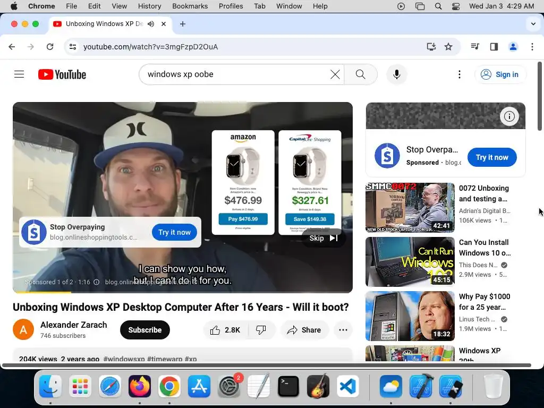This screenshot has height=408, width=544.
Task: Start voice search with the microphone
Action: (397, 74)
